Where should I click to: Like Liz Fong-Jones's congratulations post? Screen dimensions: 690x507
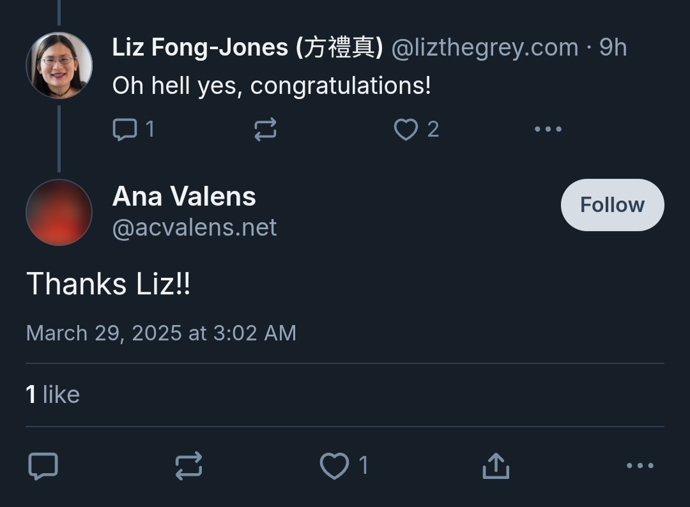click(x=406, y=130)
